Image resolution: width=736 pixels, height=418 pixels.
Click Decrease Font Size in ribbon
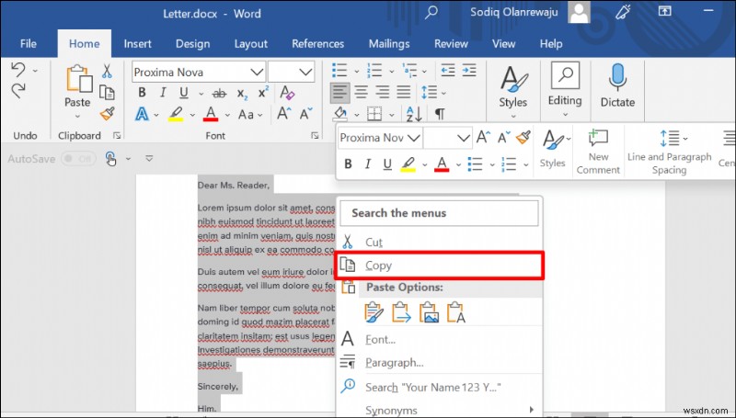306,113
